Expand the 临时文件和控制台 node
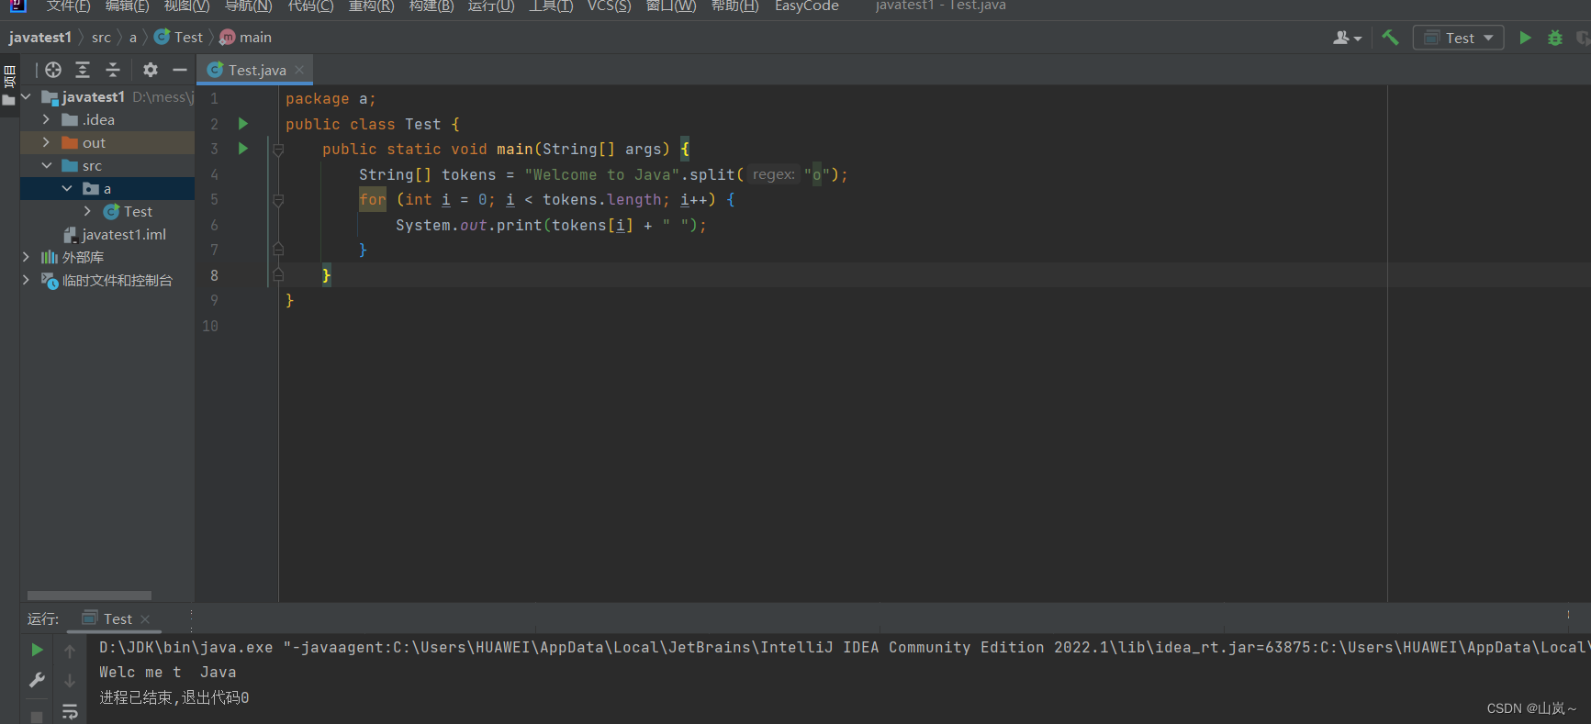Viewport: 1591px width, 724px height. tap(26, 280)
